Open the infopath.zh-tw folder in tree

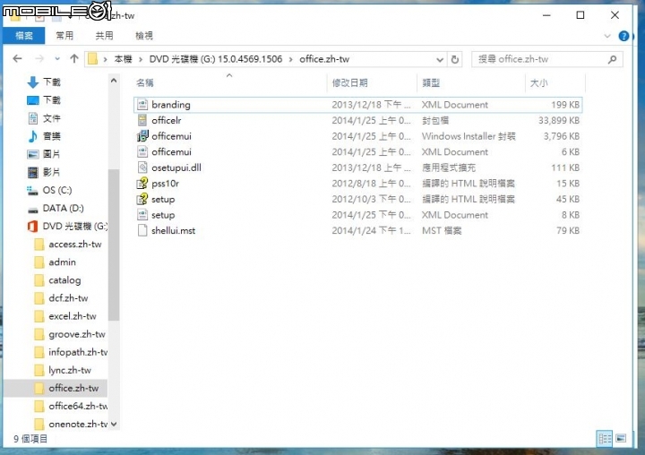[71, 352]
